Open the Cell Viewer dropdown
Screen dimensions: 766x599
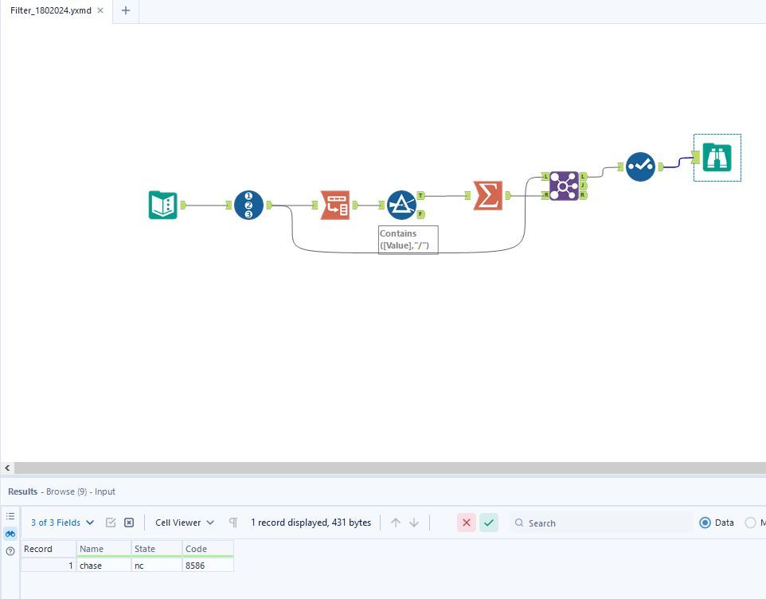tap(185, 523)
